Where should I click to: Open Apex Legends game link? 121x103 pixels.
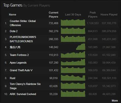18,63
